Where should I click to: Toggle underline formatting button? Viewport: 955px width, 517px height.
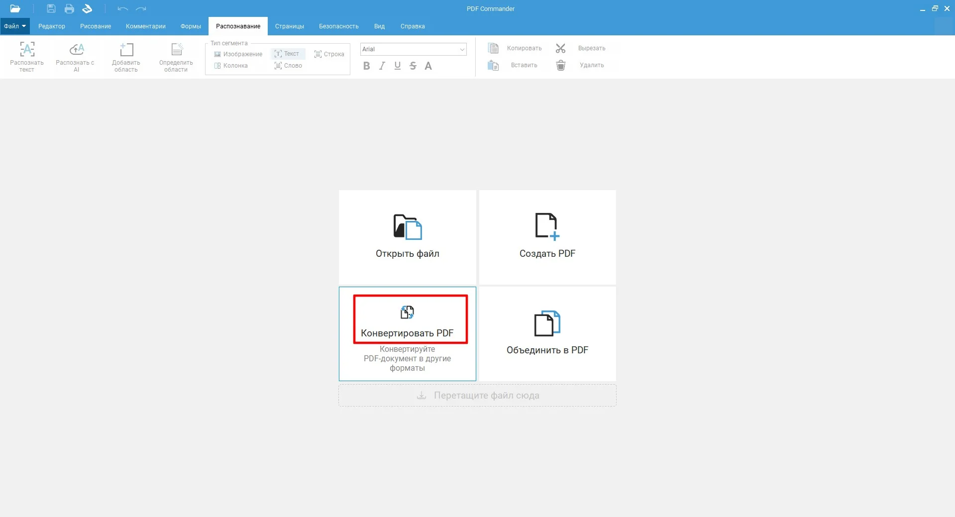pos(397,66)
